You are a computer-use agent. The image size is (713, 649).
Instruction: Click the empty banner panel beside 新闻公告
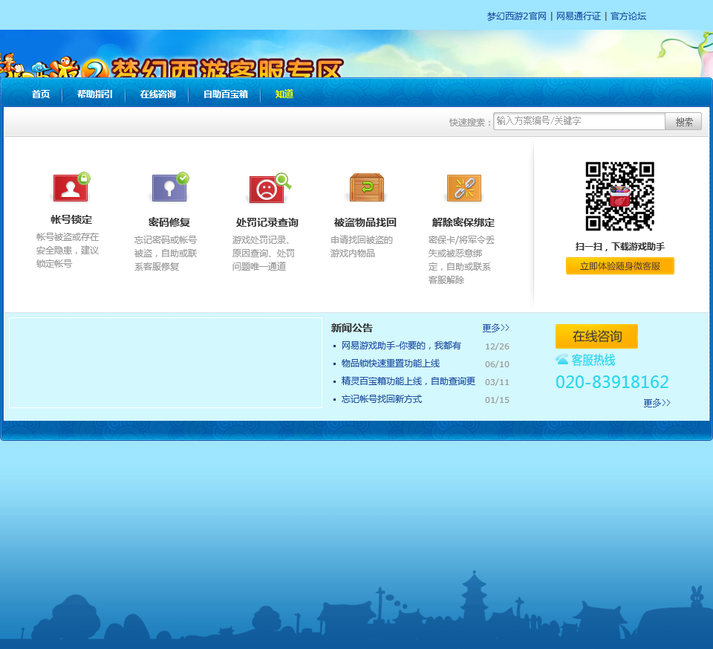(x=166, y=363)
